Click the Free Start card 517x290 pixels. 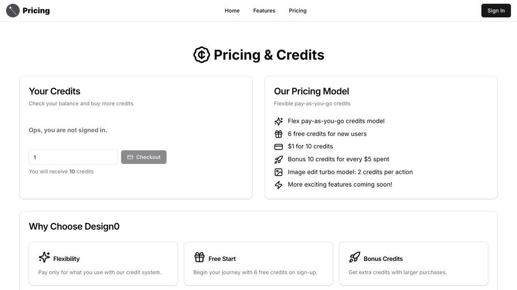(x=258, y=264)
